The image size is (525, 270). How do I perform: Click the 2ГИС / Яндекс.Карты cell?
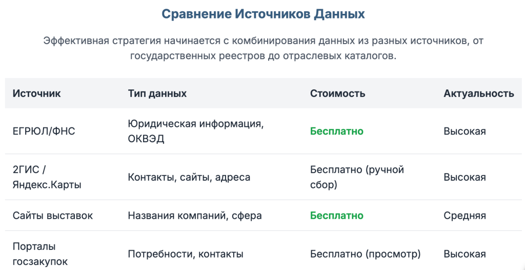click(47, 177)
